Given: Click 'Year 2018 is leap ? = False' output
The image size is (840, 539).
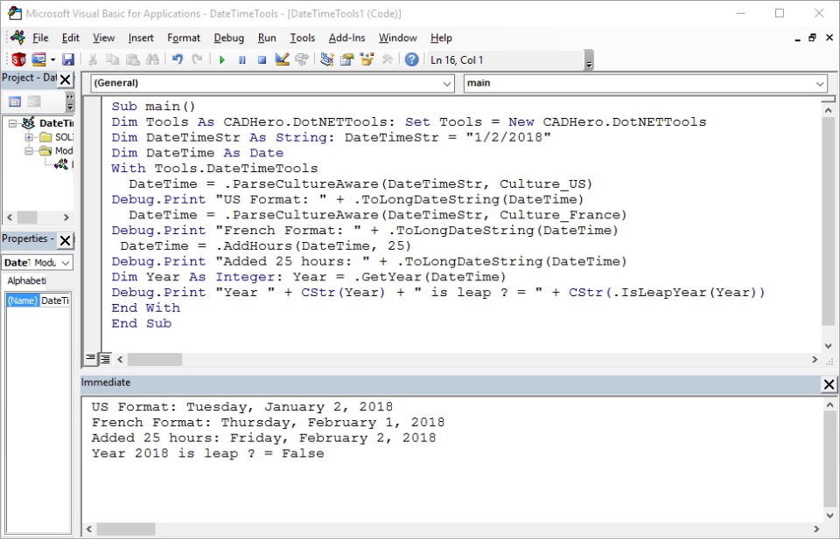Looking at the screenshot, I should (207, 453).
